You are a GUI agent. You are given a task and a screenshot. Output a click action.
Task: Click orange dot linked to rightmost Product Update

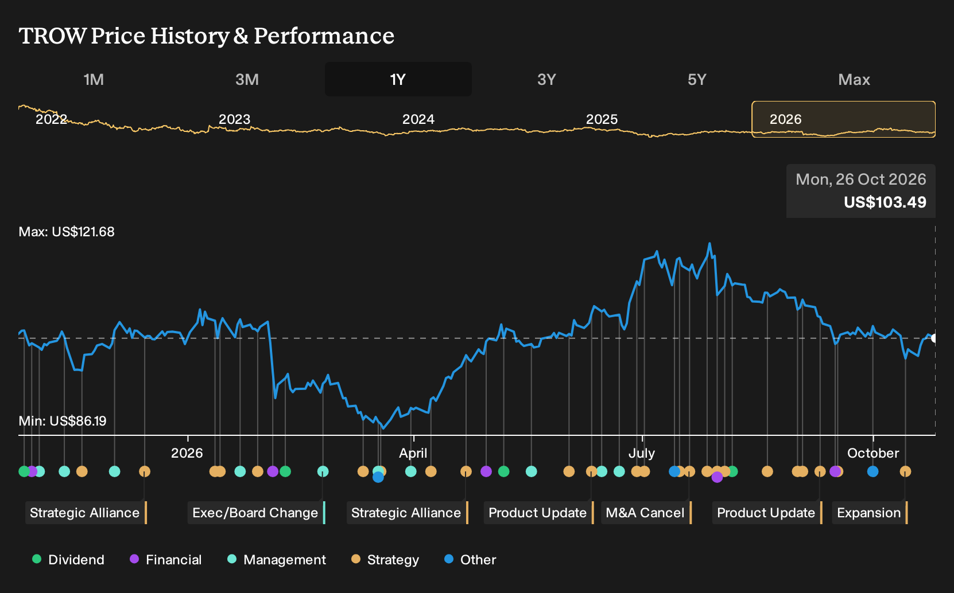click(x=820, y=471)
